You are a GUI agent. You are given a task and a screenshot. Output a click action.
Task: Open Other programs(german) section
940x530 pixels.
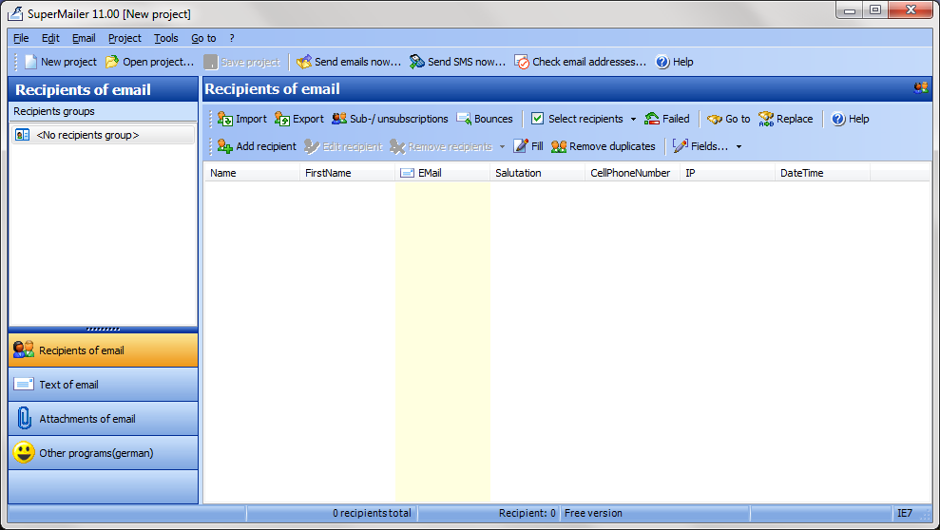tap(103, 453)
